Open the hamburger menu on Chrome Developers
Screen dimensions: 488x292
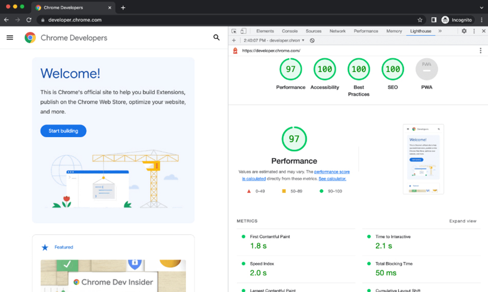pyautogui.click(x=10, y=37)
